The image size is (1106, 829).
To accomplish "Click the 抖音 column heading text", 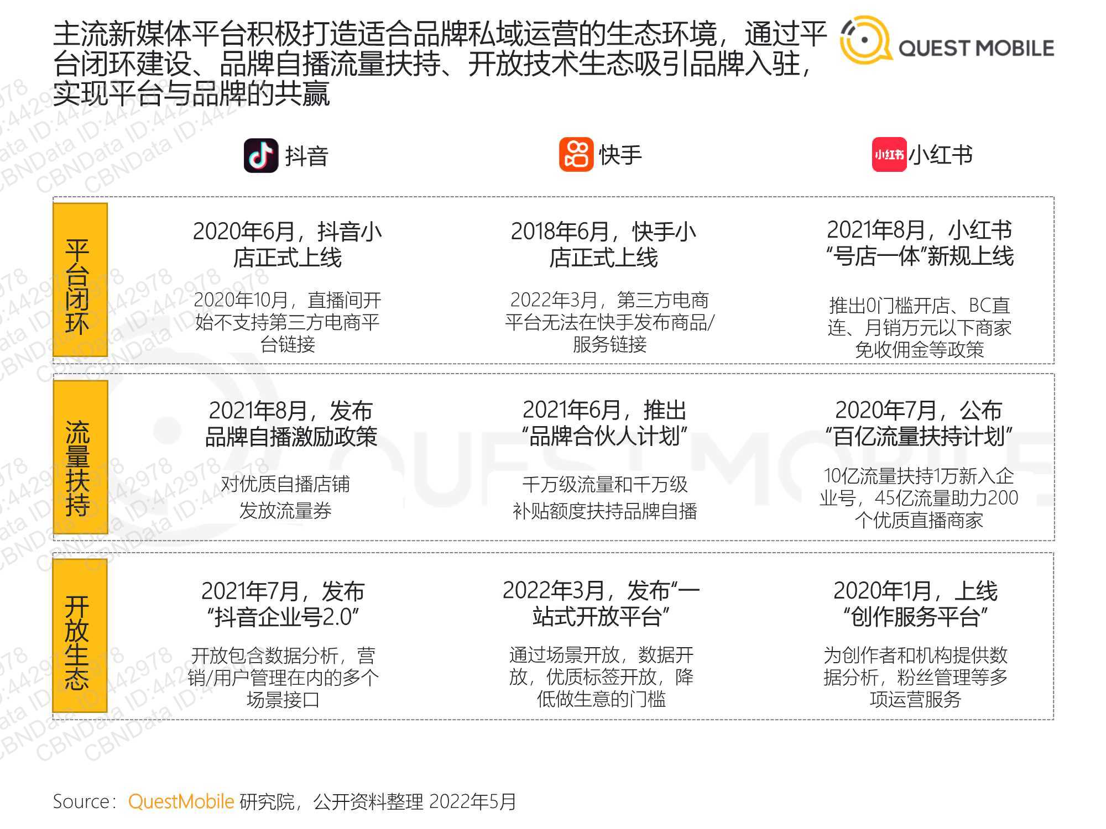I will (x=306, y=156).
